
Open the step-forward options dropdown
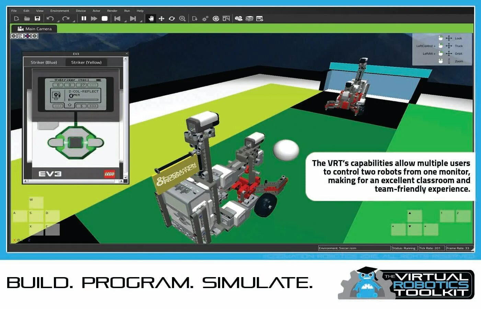(142, 22)
